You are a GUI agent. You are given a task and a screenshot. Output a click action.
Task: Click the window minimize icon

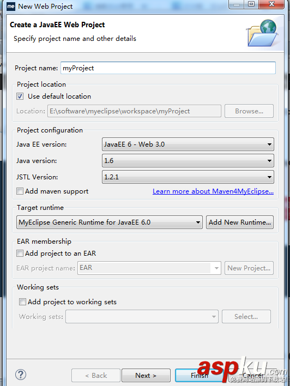[x=237, y=4]
